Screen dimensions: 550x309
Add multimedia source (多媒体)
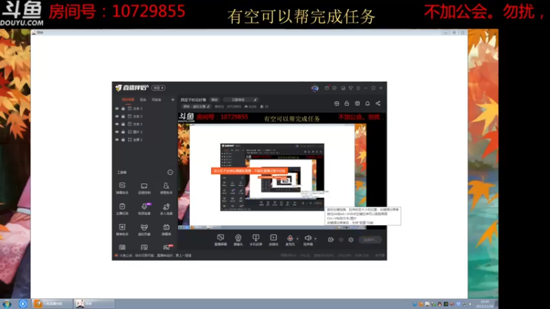pyautogui.click(x=273, y=240)
